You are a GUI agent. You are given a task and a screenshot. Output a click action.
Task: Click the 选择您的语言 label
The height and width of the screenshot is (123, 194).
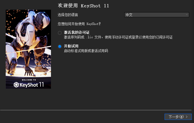[68, 15]
